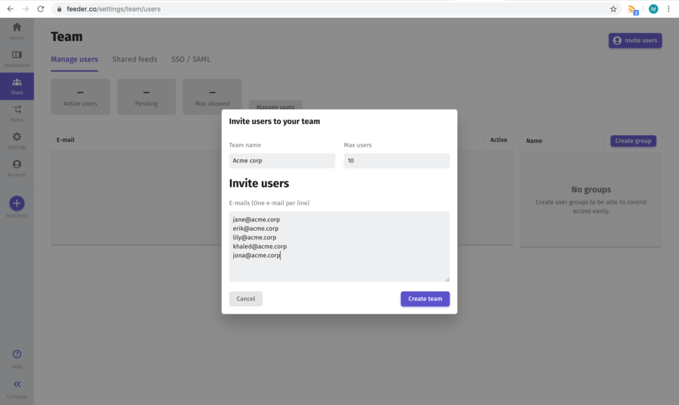The height and width of the screenshot is (405, 679).
Task: Click the erik@acme.corp line
Action: (255, 229)
